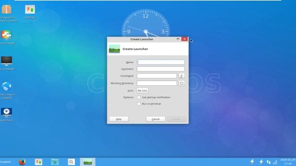Click the second lightning tray icon
Screen dimensions: 296x166
[x=261, y=162]
